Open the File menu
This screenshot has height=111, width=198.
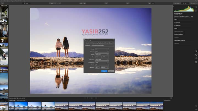pos(1,1)
